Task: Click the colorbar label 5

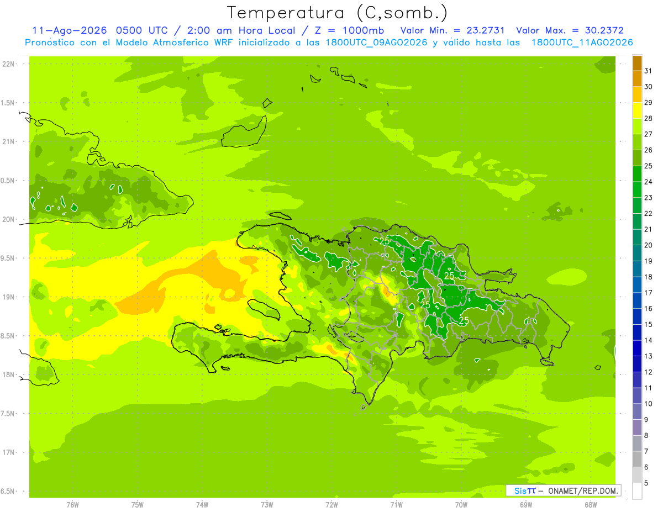Action: point(646,483)
